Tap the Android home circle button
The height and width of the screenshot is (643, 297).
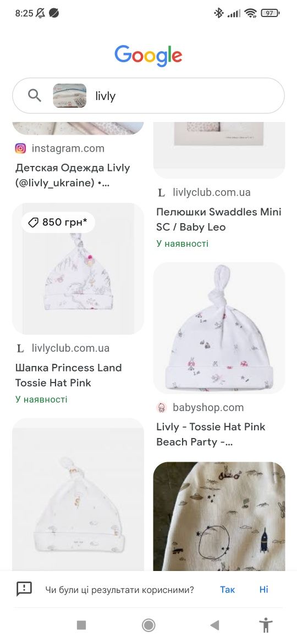(148, 625)
